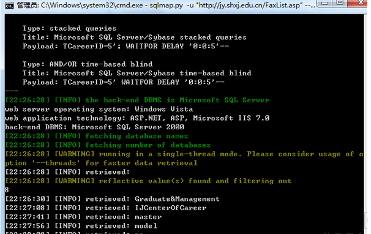This screenshot has width=371, height=234.
Task: Click the 'retrieved: IJCenterOfCareer' line
Action: 106,208
